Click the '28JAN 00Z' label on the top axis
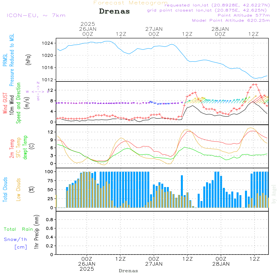This screenshot has width=280, height=280. pyautogui.click(x=220, y=31)
